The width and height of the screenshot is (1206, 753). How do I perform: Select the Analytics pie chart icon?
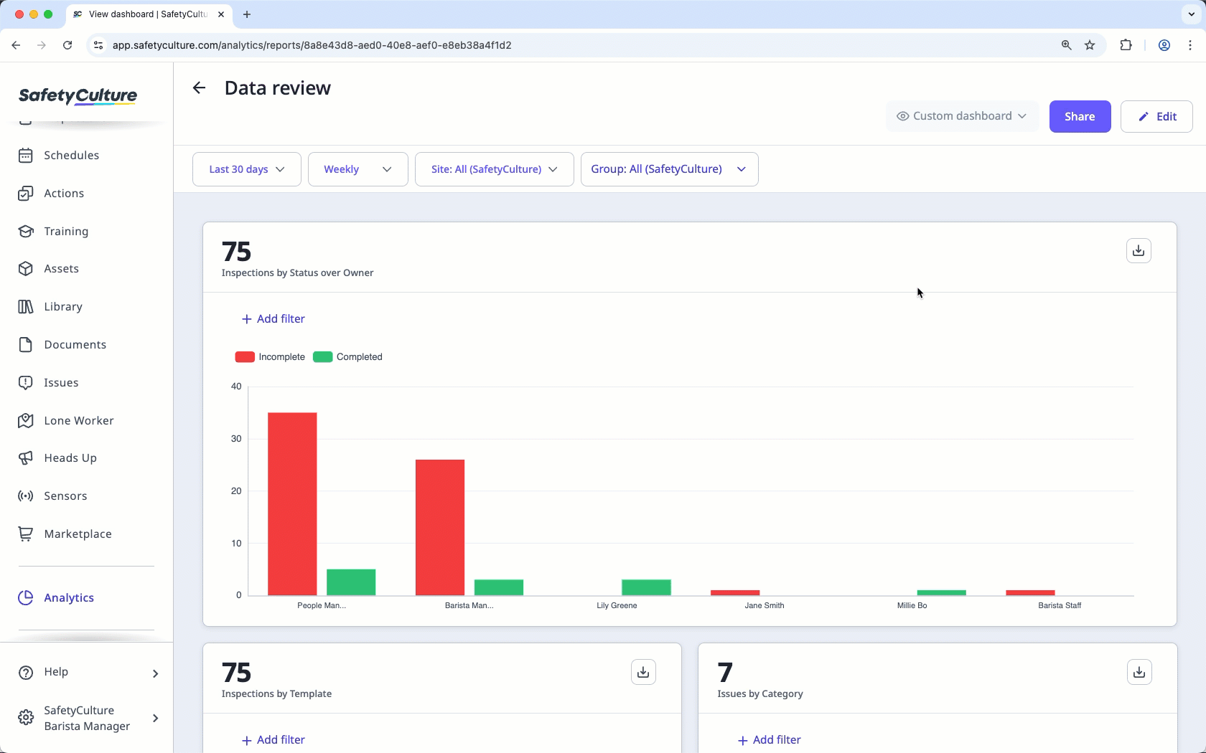point(26,598)
